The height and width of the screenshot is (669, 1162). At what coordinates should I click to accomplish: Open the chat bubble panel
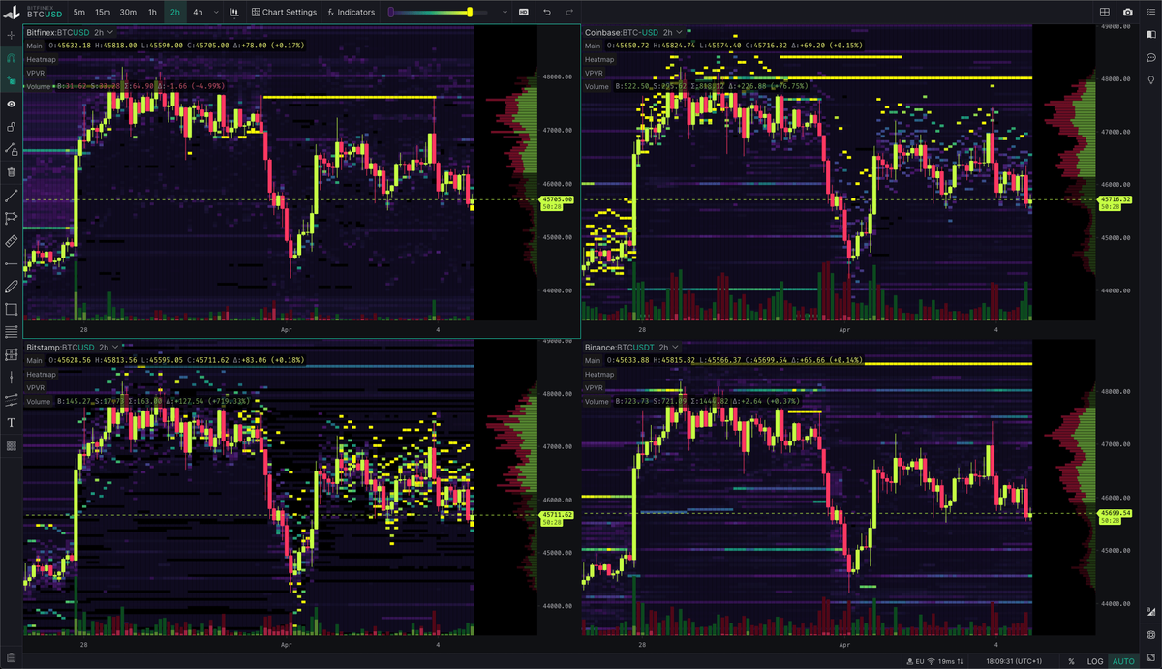click(x=1151, y=58)
